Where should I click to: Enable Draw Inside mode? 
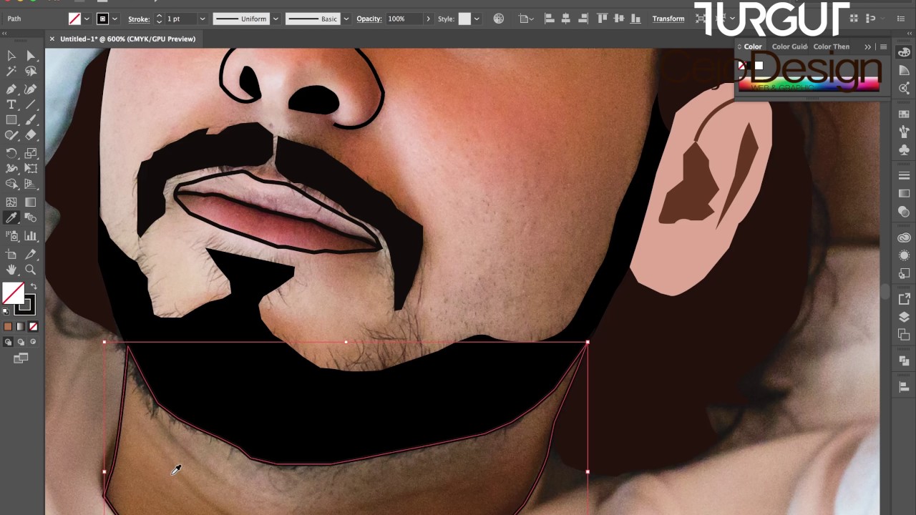[x=33, y=342]
